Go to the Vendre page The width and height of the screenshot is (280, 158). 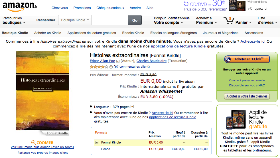click(135, 8)
